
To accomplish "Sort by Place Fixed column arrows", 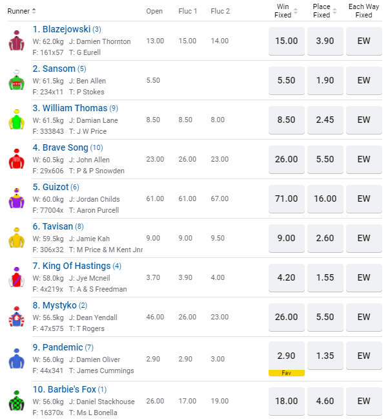I will click(335, 11).
